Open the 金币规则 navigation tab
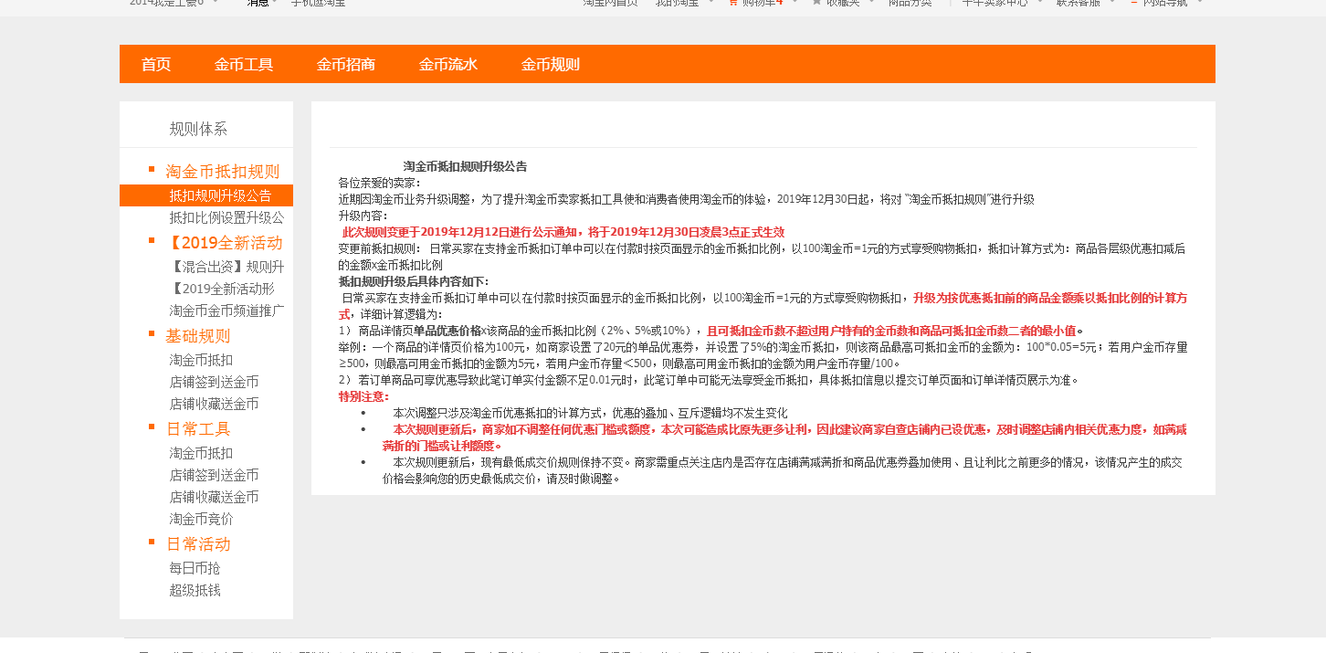Screen dimensions: 1326x653 (551, 64)
